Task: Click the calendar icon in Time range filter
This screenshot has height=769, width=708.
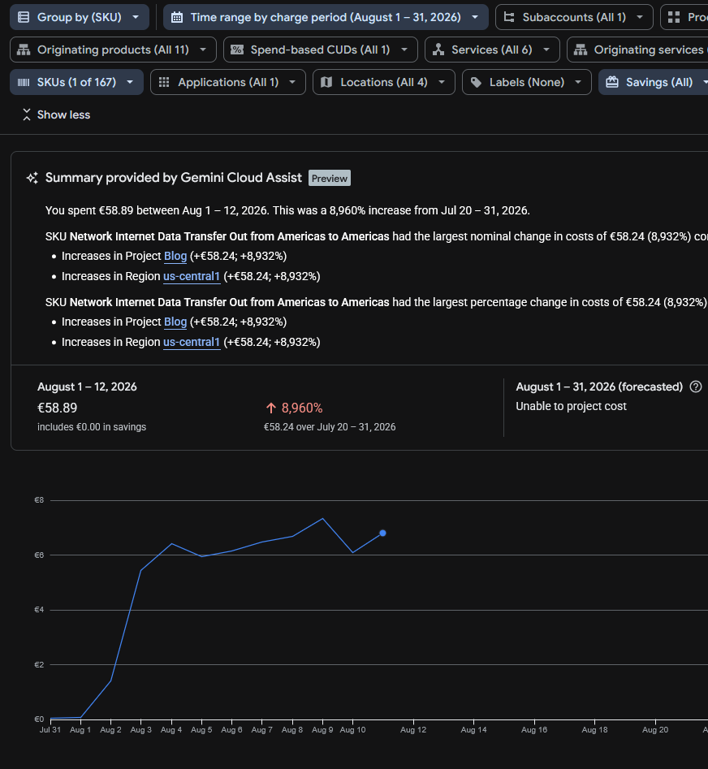Action: [x=176, y=17]
